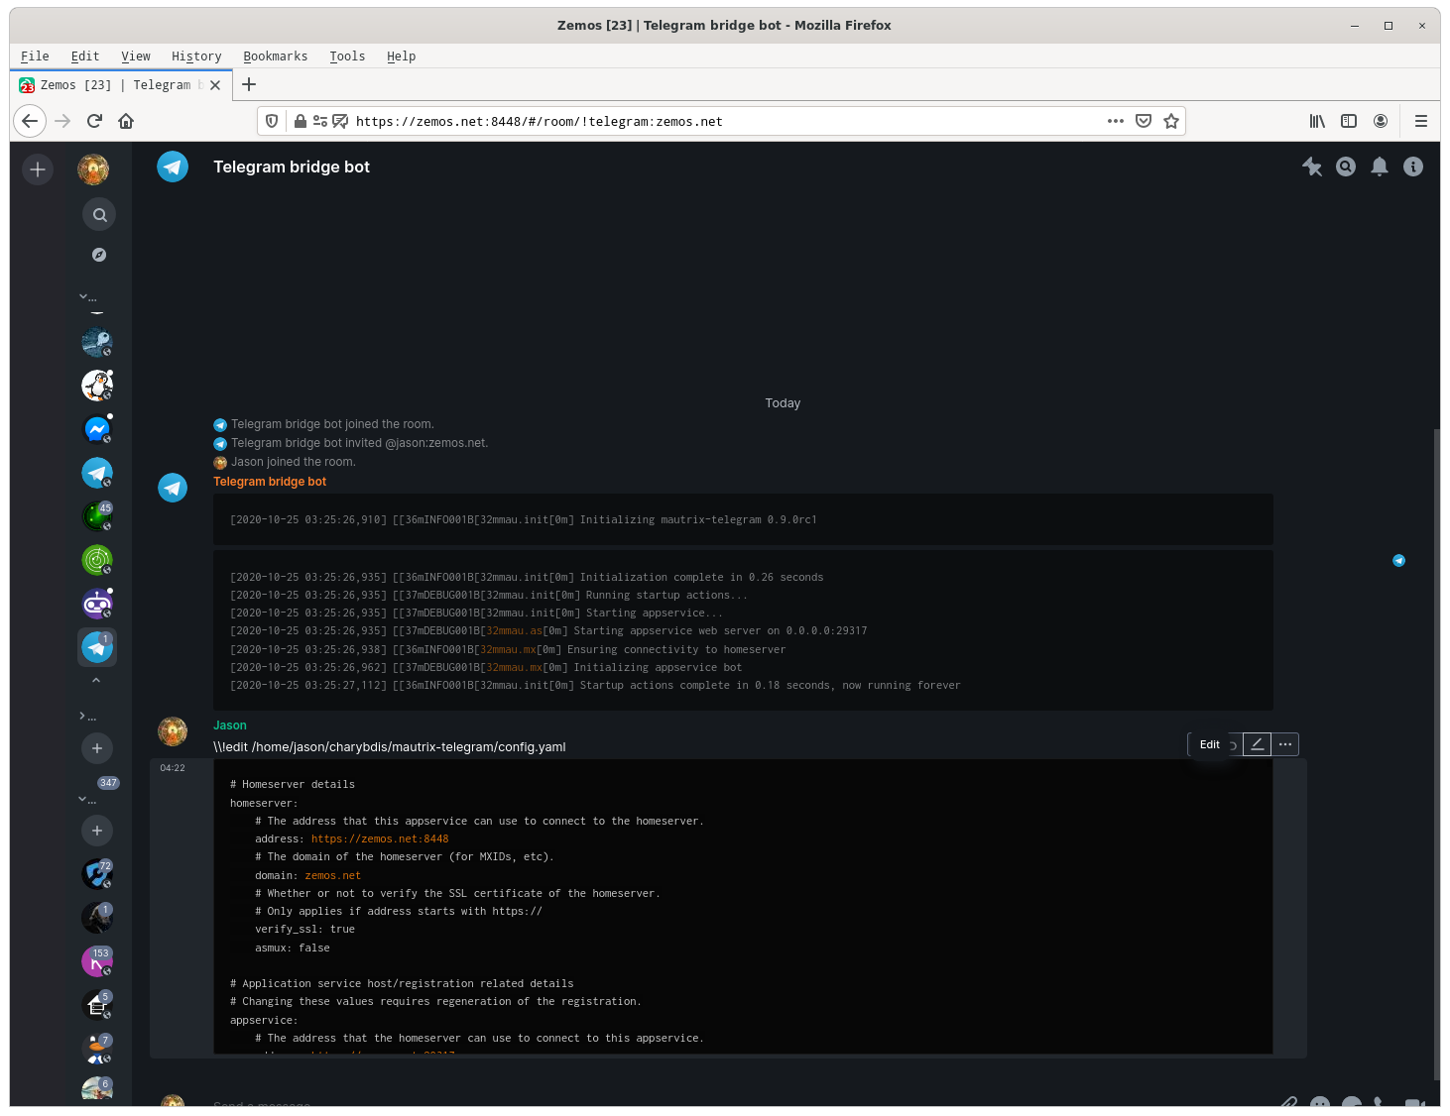The width and height of the screenshot is (1450, 1116).
Task: Open the Bookmarks menu
Action: (276, 56)
